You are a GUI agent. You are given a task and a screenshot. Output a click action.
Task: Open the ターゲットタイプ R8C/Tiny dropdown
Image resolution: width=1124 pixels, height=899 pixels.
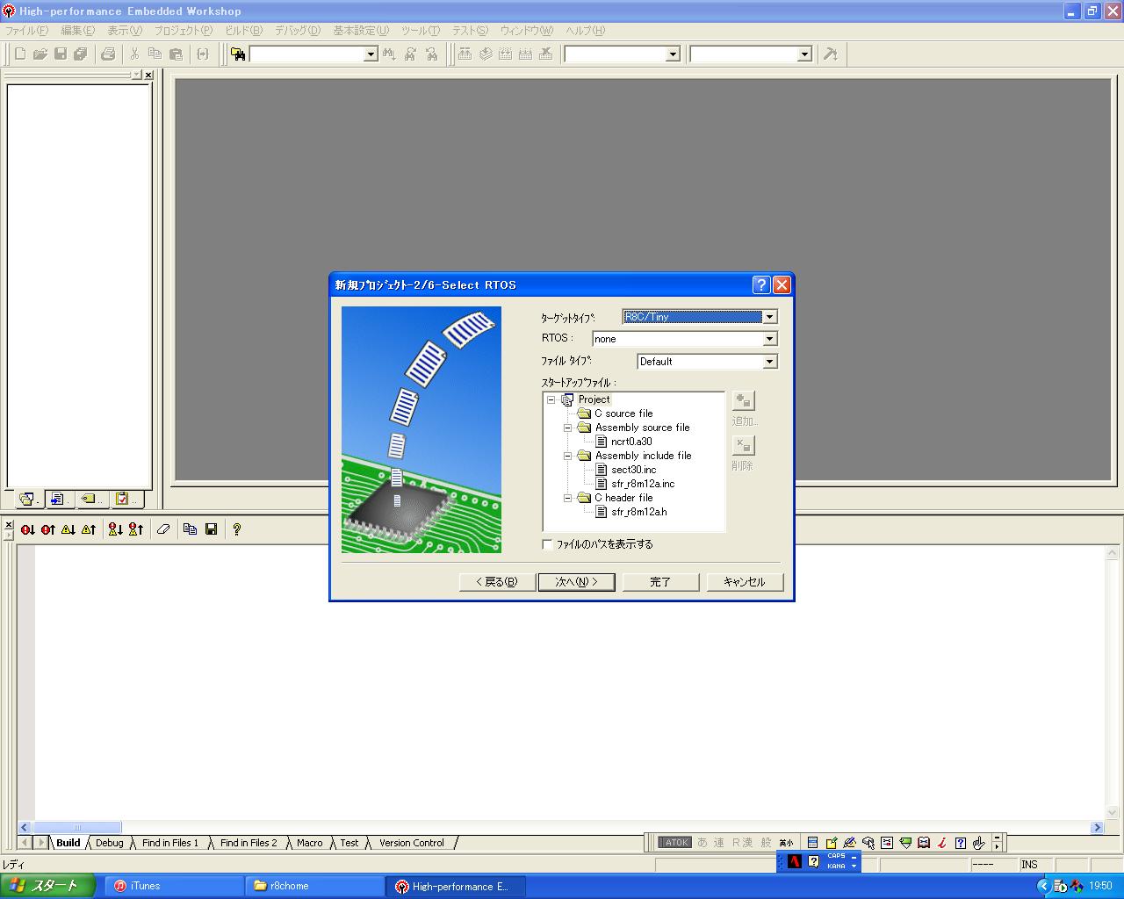coord(769,317)
